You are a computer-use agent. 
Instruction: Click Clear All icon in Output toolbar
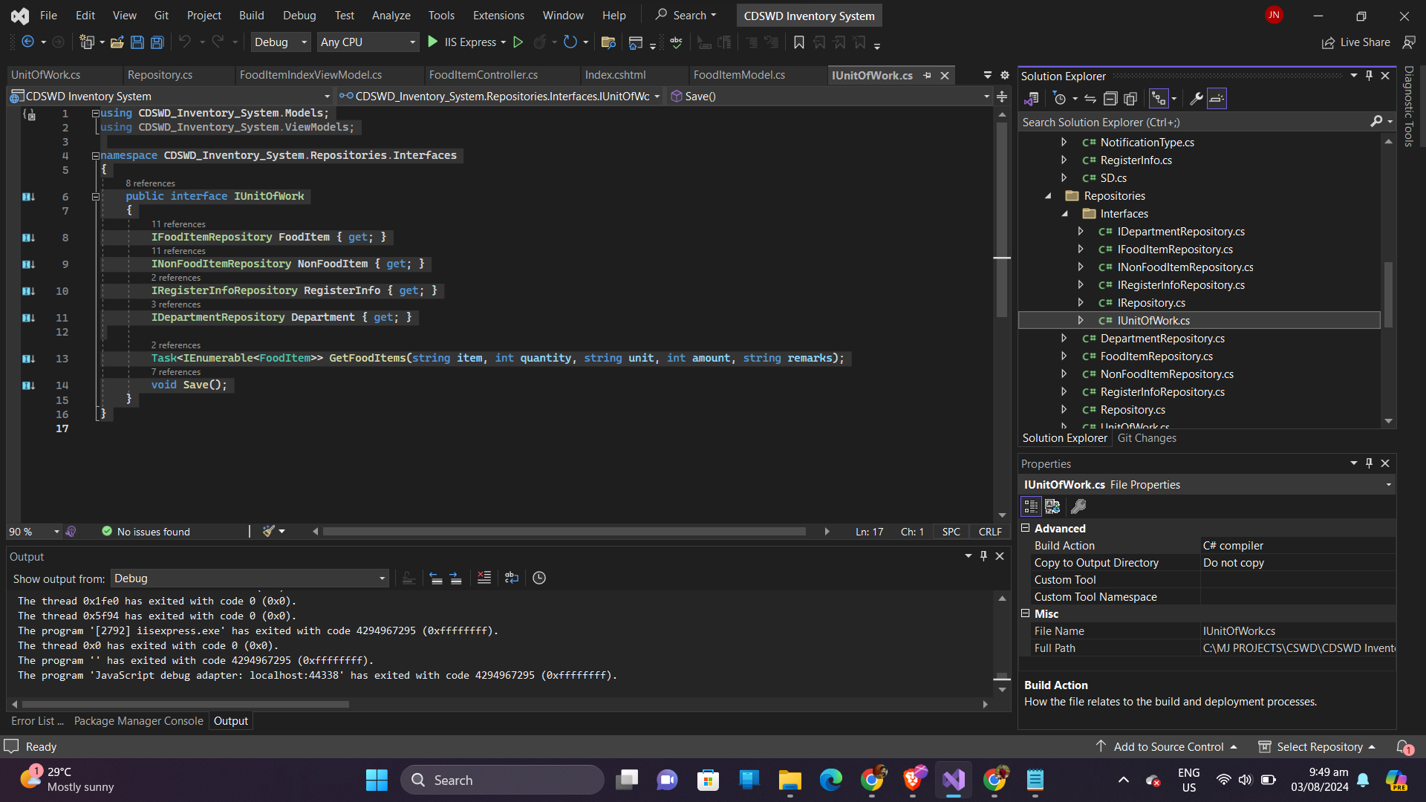tap(484, 578)
